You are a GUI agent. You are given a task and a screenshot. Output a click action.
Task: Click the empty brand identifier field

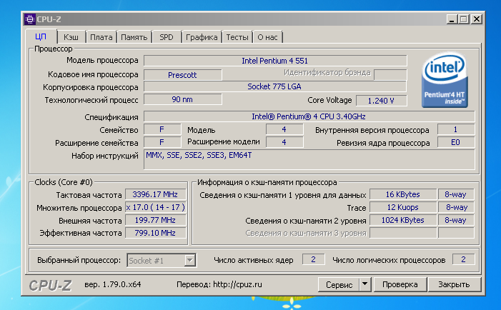pyautogui.click(x=390, y=75)
